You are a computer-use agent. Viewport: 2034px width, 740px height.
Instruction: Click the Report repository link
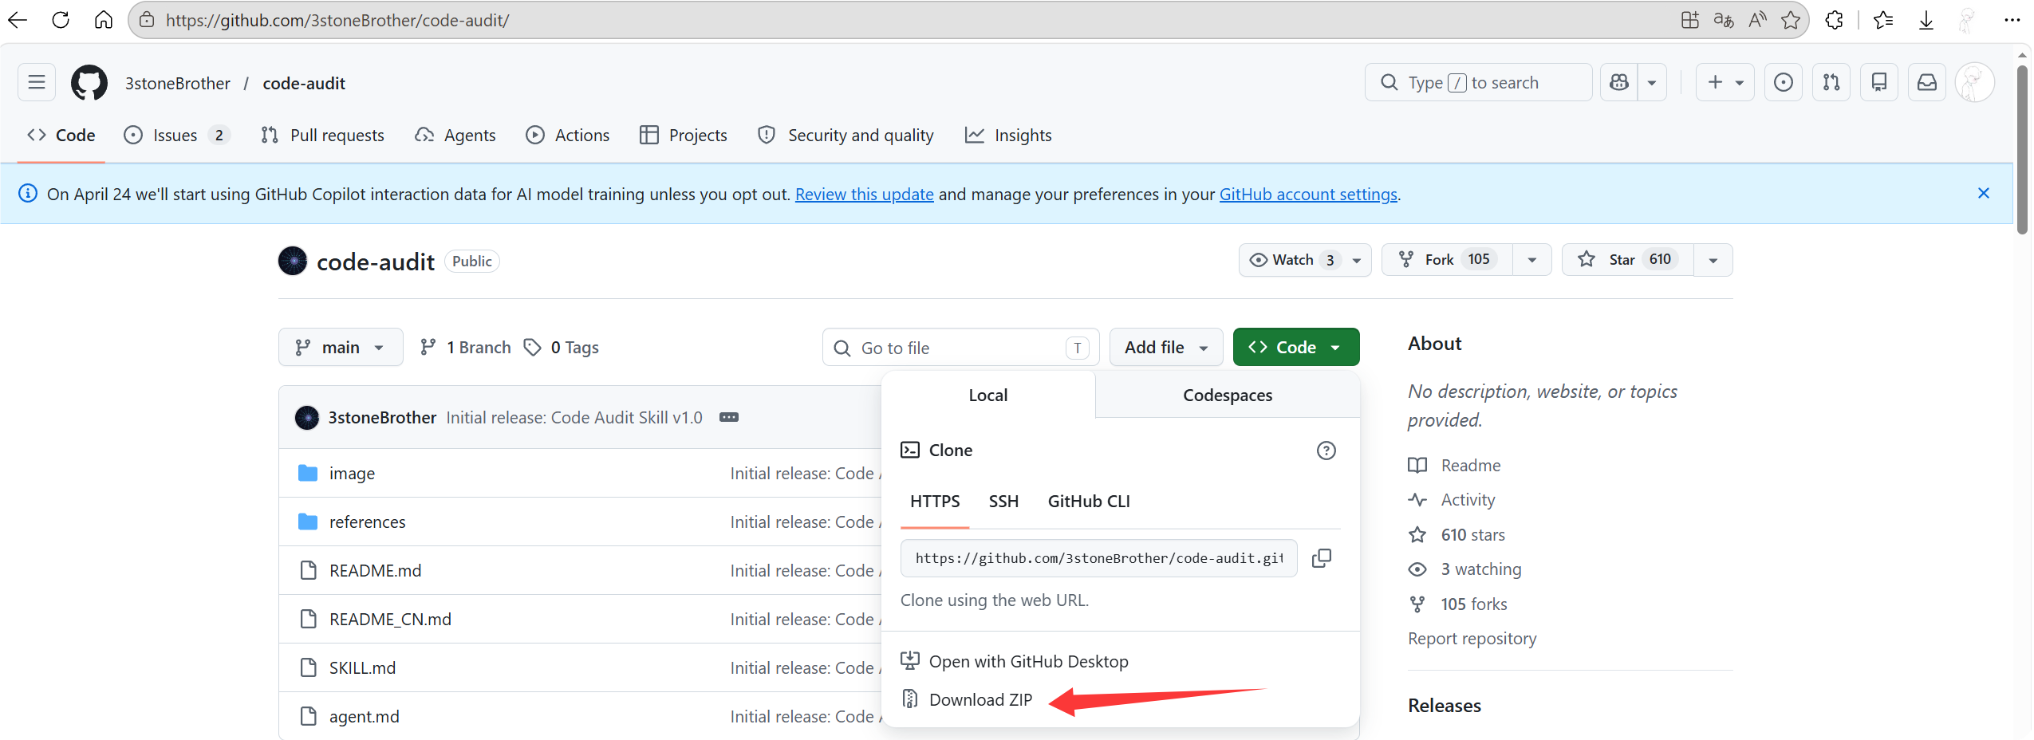[x=1472, y=639]
